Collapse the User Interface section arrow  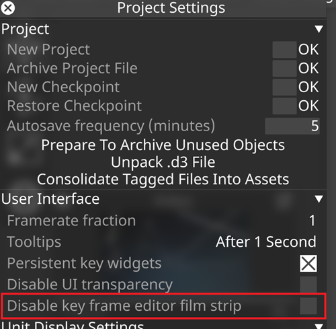click(319, 198)
